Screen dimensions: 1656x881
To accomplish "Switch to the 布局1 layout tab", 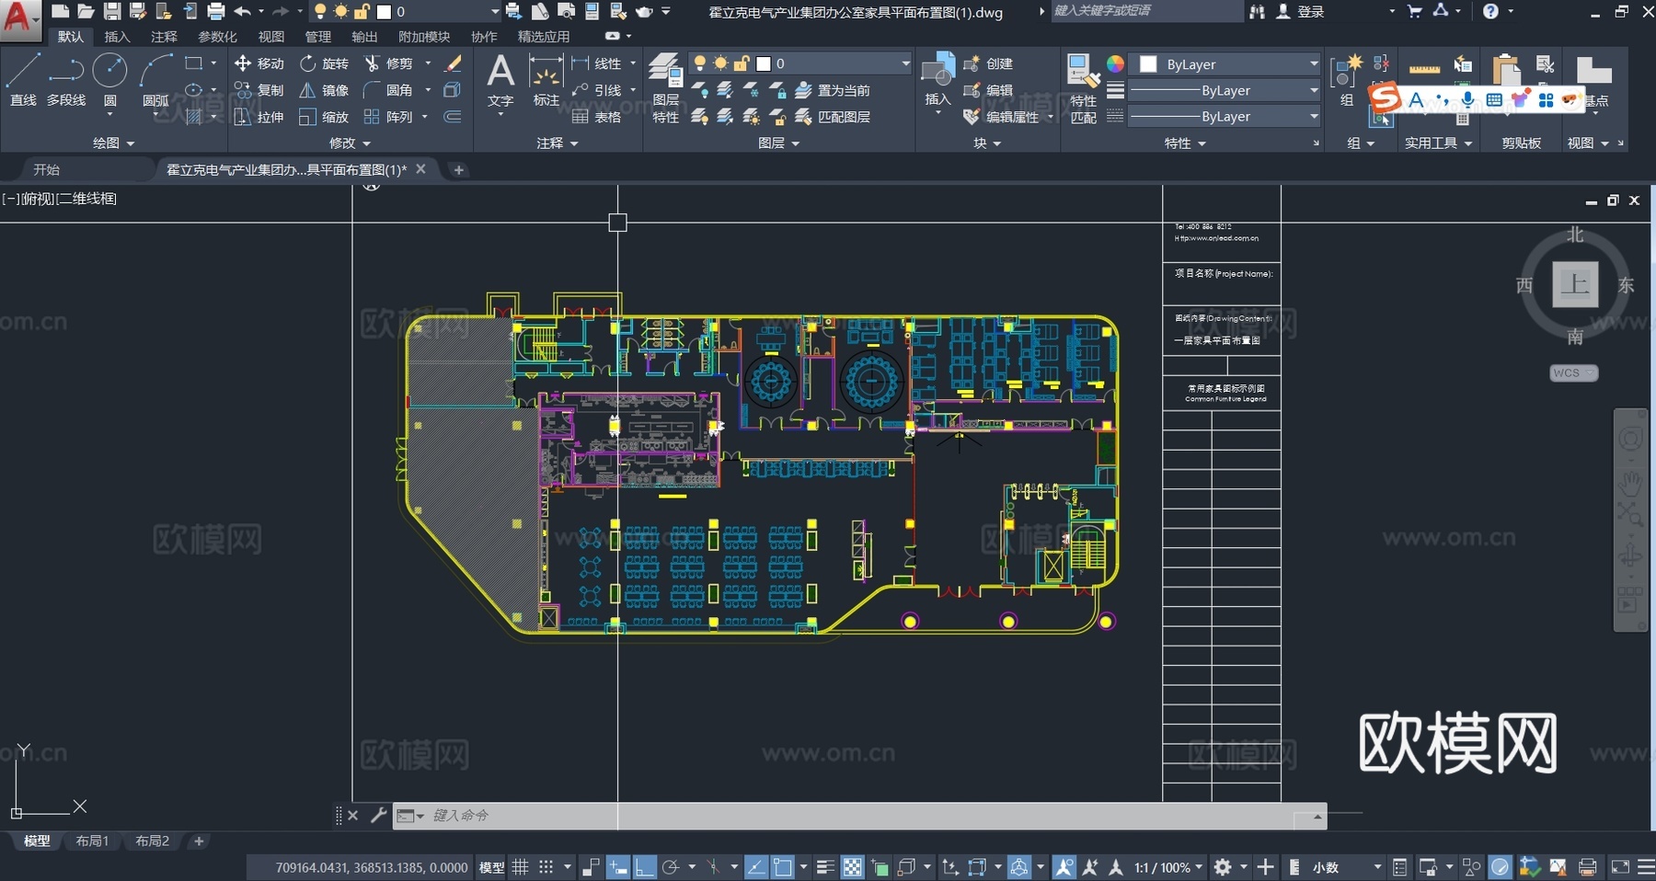I will click(x=92, y=841).
